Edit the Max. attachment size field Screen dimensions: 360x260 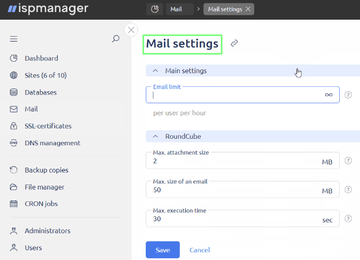coord(242,161)
